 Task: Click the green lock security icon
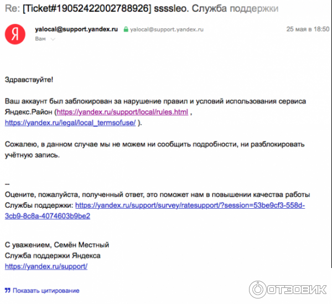126,29
